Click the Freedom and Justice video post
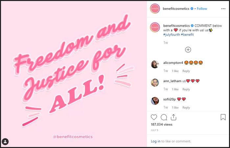Screen dimensions: 230x148 click(74, 74)
